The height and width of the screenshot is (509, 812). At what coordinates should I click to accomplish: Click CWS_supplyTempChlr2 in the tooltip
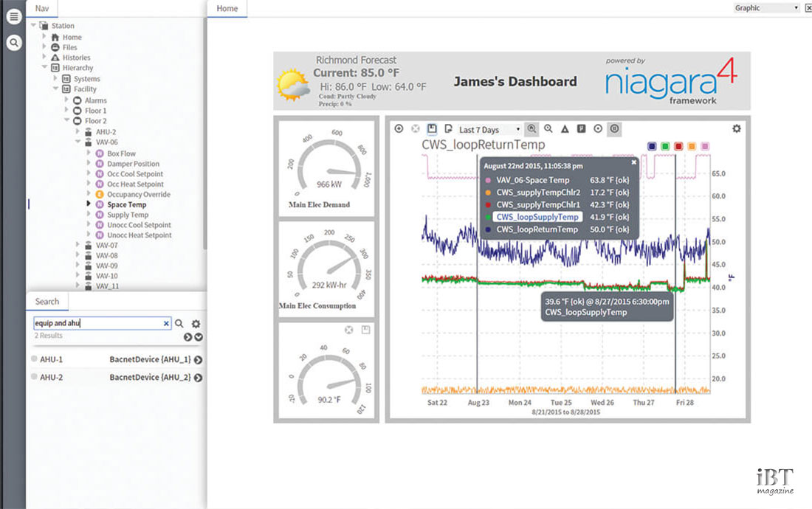tap(539, 192)
